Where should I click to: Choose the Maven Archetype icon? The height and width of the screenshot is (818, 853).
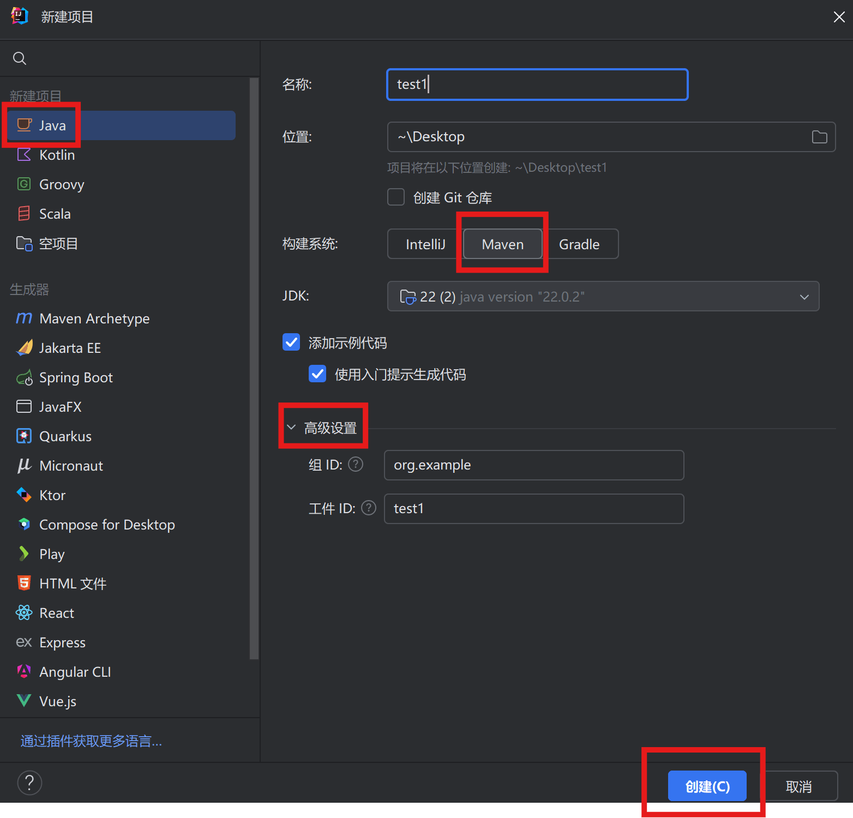24,318
